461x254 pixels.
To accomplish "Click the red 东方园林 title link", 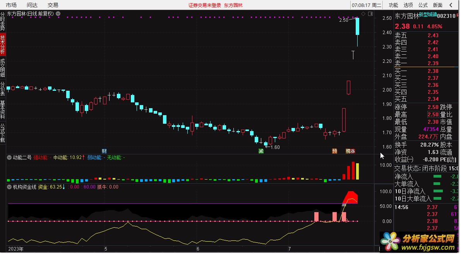I will point(233,5).
